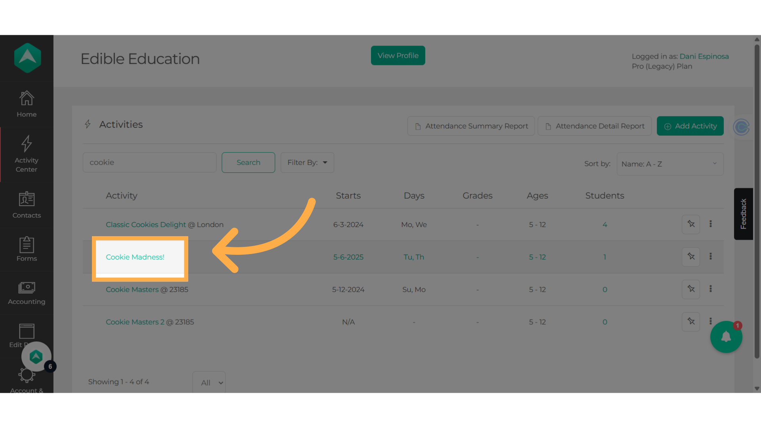Expand the Filter By dropdown
This screenshot has height=428, width=761.
tap(307, 162)
